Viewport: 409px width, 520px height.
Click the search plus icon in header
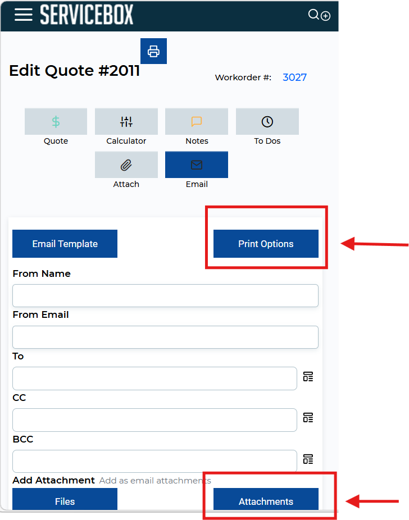point(319,15)
